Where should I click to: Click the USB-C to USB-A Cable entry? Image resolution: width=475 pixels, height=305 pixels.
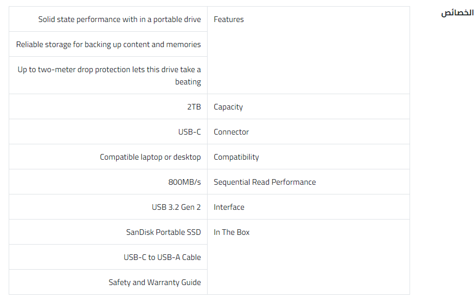click(x=162, y=257)
